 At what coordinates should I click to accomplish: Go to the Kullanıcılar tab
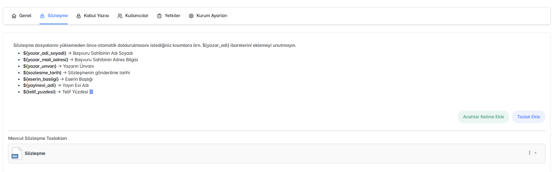pyautogui.click(x=137, y=16)
